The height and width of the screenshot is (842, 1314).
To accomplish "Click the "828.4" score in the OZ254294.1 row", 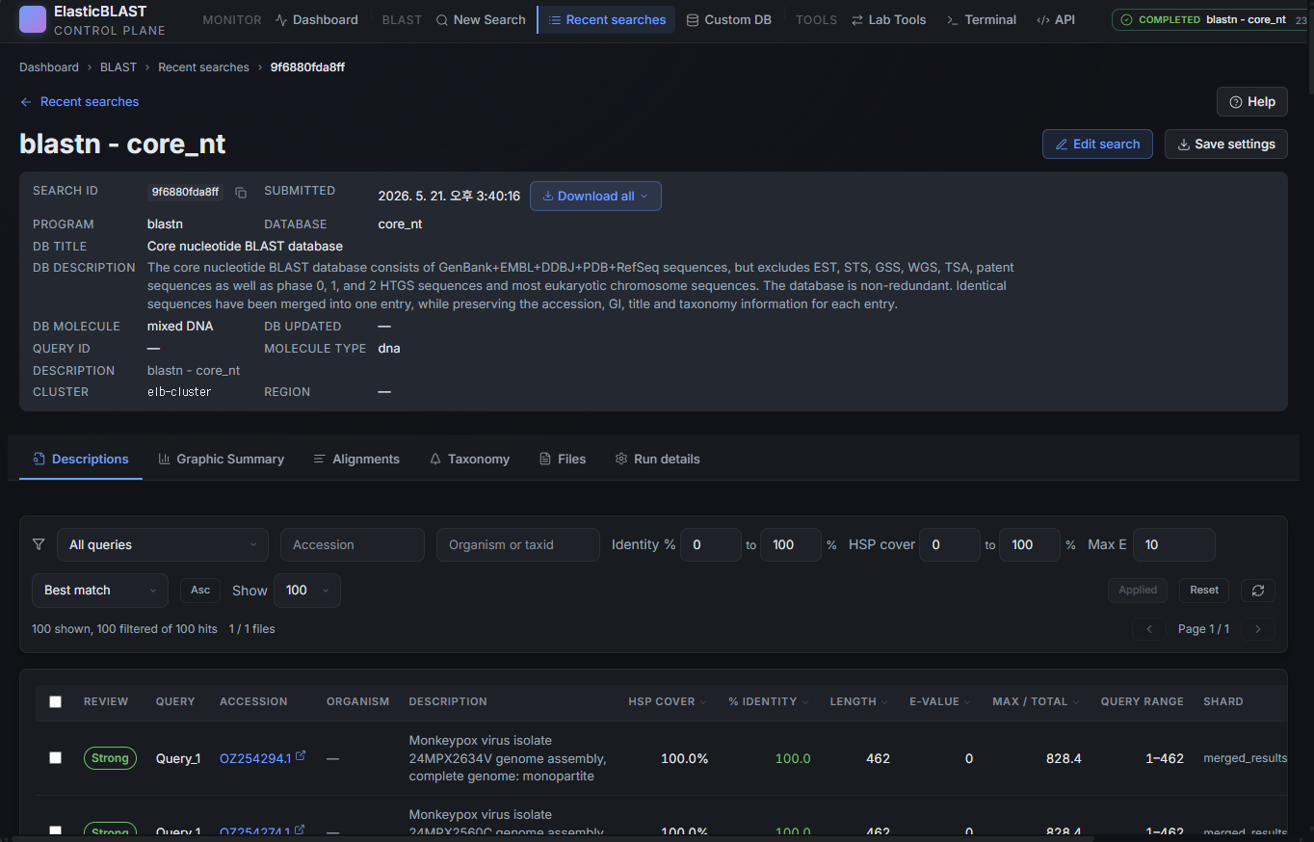I will tap(1064, 759).
